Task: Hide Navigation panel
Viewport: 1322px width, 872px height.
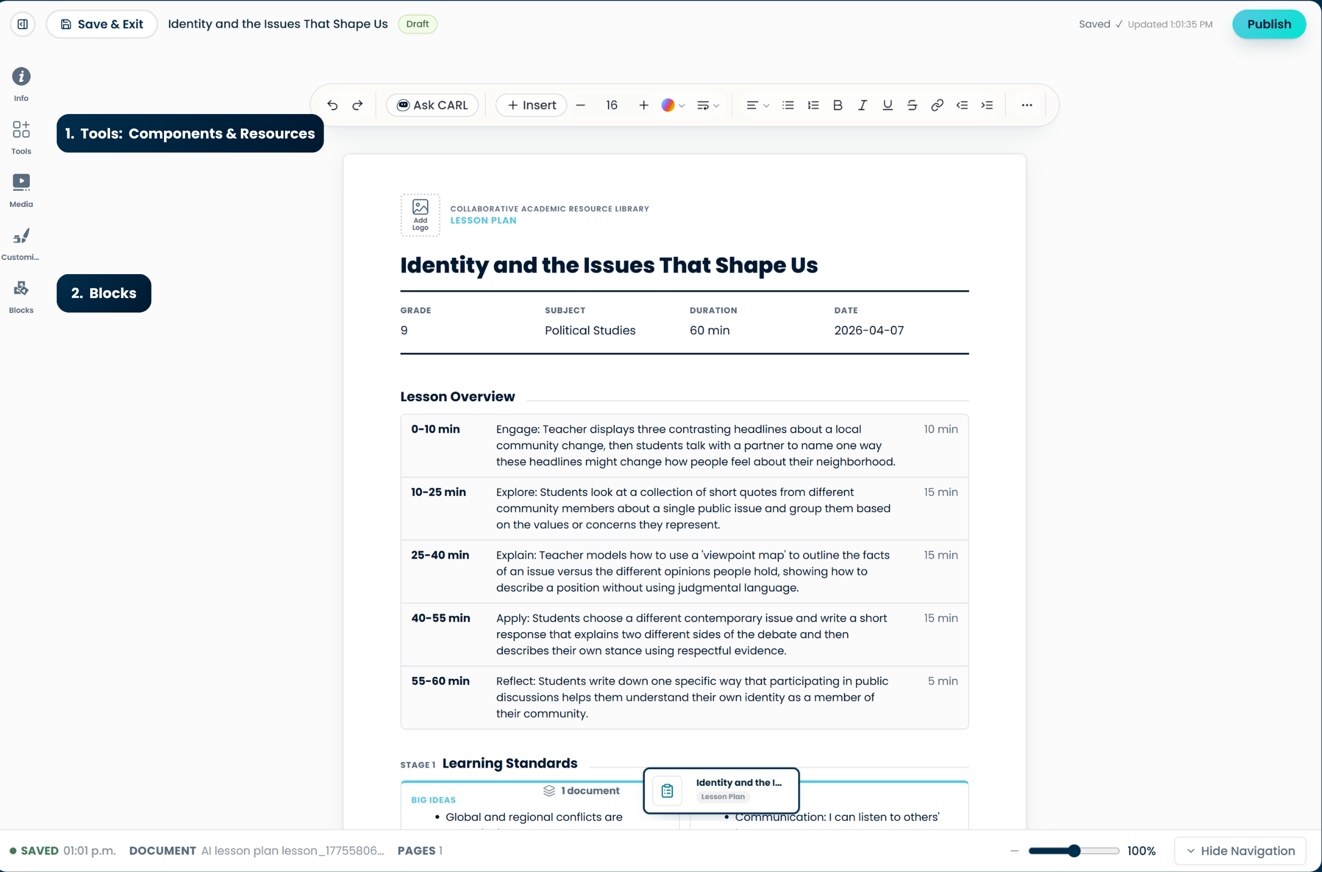Action: [x=1240, y=851]
